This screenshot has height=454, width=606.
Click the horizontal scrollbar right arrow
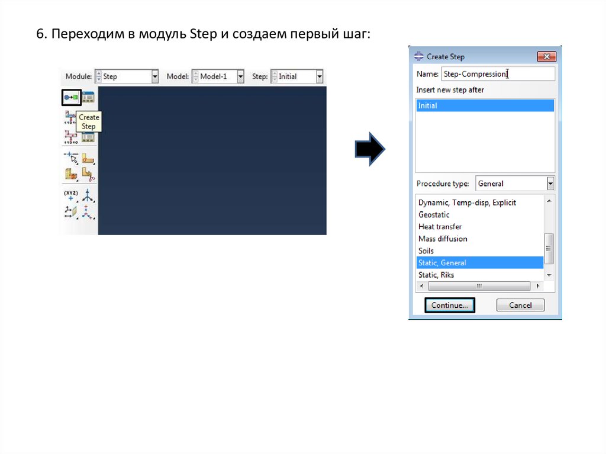(x=538, y=286)
